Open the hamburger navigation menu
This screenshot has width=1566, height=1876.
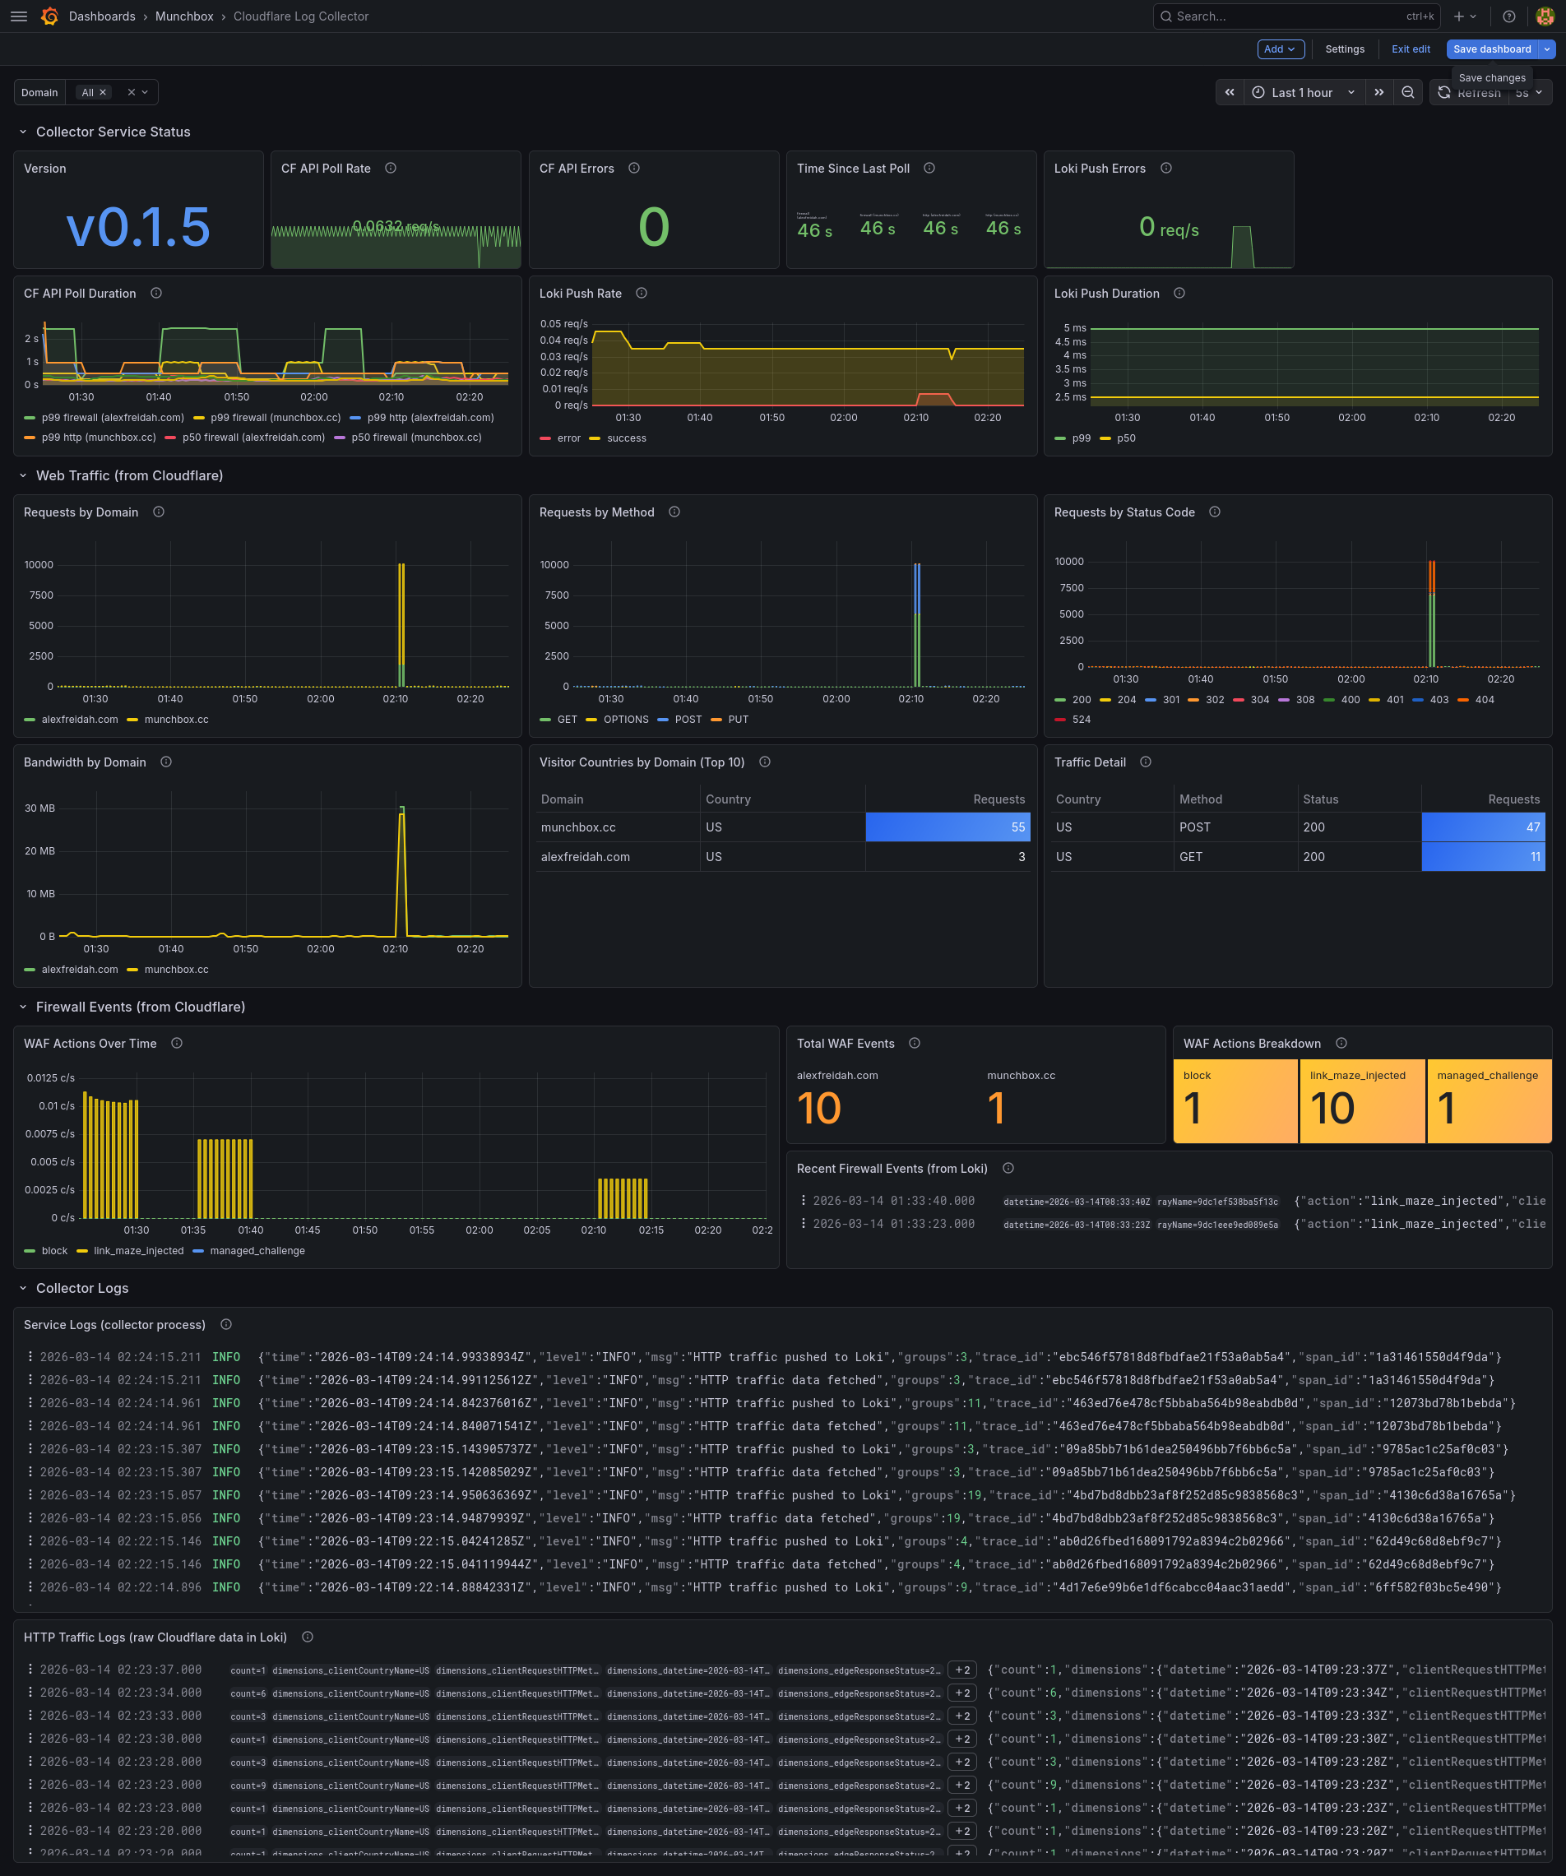click(19, 16)
